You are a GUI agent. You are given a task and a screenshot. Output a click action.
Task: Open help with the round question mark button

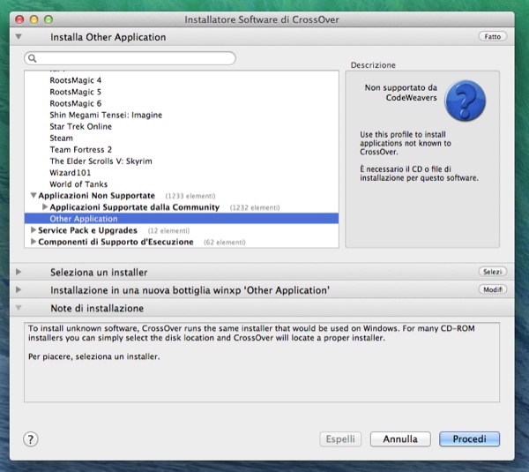pos(31,439)
